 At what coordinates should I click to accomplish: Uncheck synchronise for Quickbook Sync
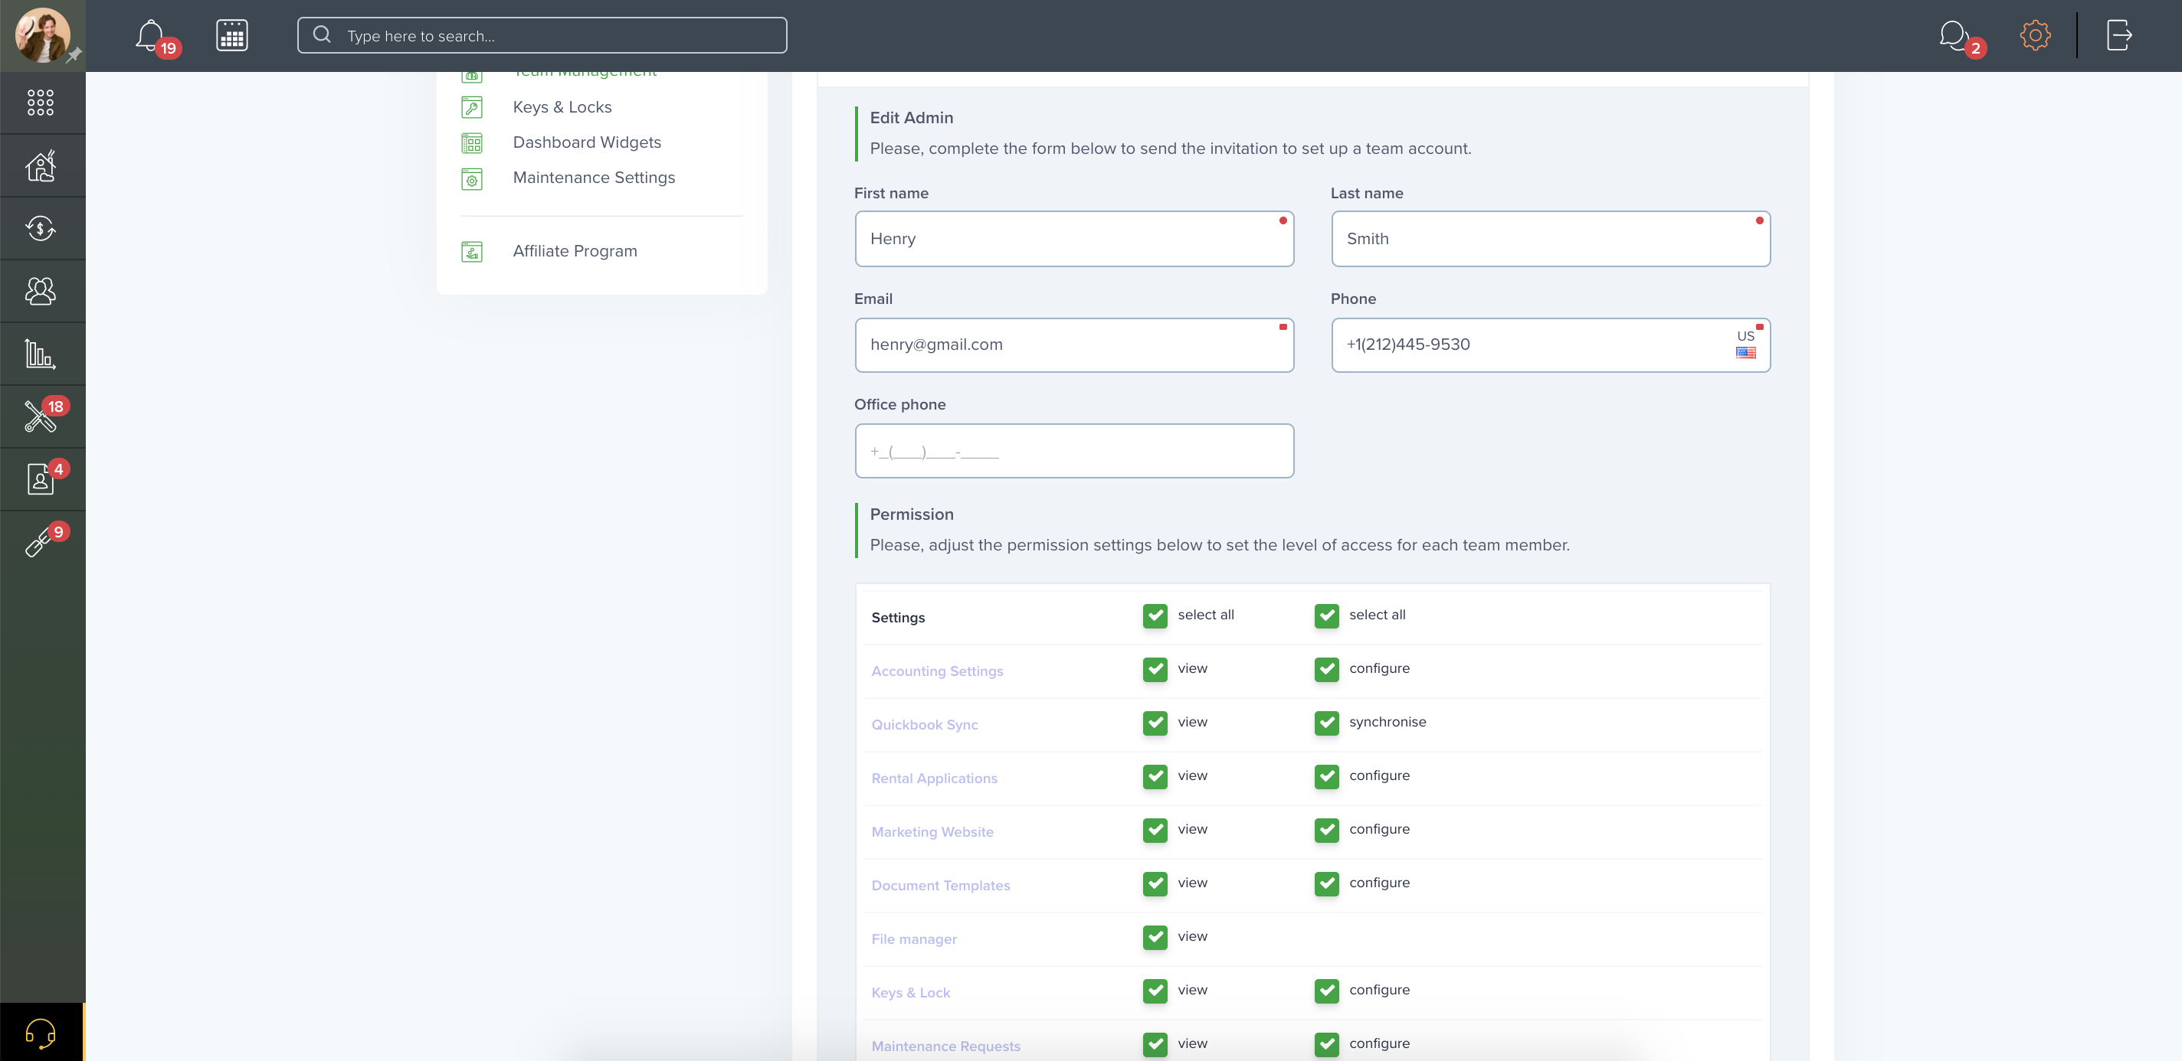click(1326, 723)
